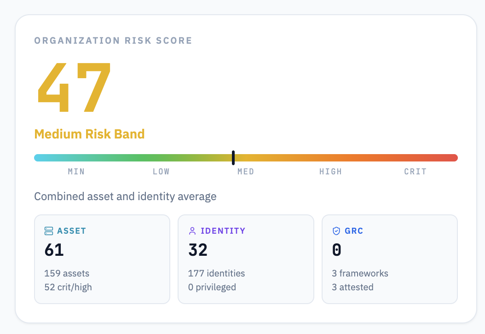The height and width of the screenshot is (334, 485).
Task: Open the Asset score card
Action: click(102, 259)
